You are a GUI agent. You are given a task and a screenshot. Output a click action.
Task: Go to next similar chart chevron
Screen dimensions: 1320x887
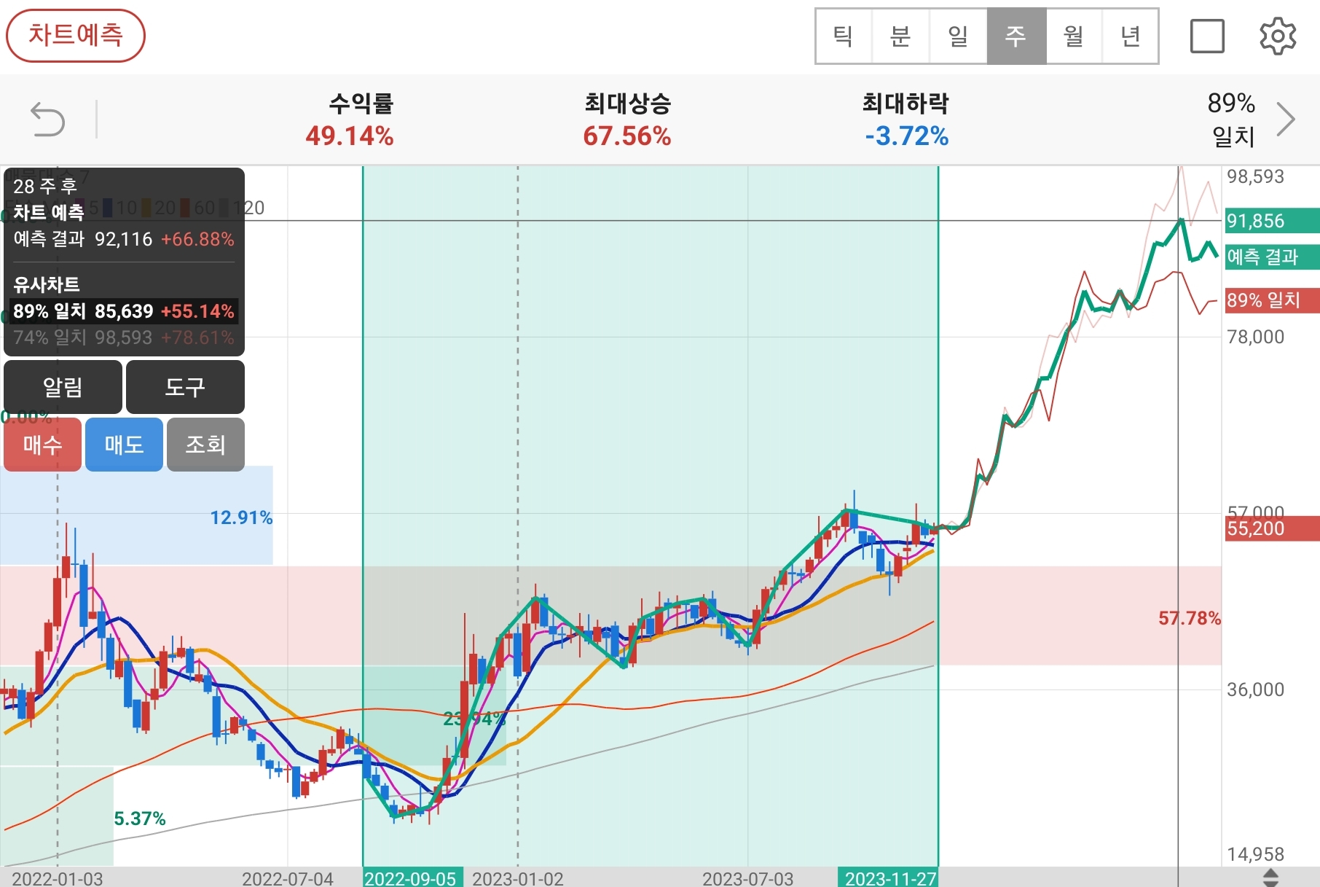click(1286, 120)
